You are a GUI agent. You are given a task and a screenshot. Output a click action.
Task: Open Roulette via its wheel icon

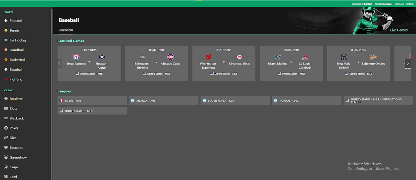pyautogui.click(x=6, y=99)
